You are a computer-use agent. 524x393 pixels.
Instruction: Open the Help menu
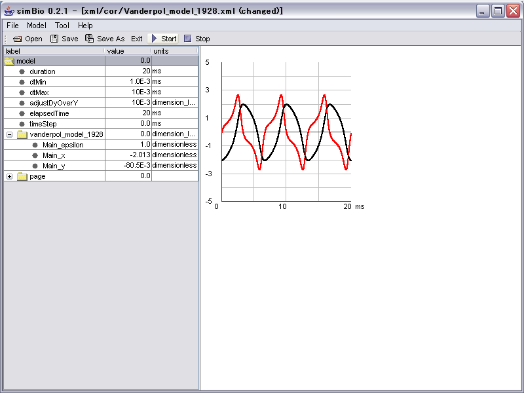85,26
